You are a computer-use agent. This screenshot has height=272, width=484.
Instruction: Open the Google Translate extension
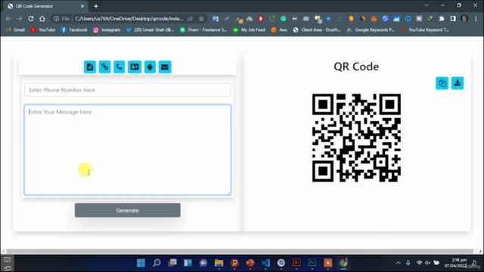click(216, 19)
